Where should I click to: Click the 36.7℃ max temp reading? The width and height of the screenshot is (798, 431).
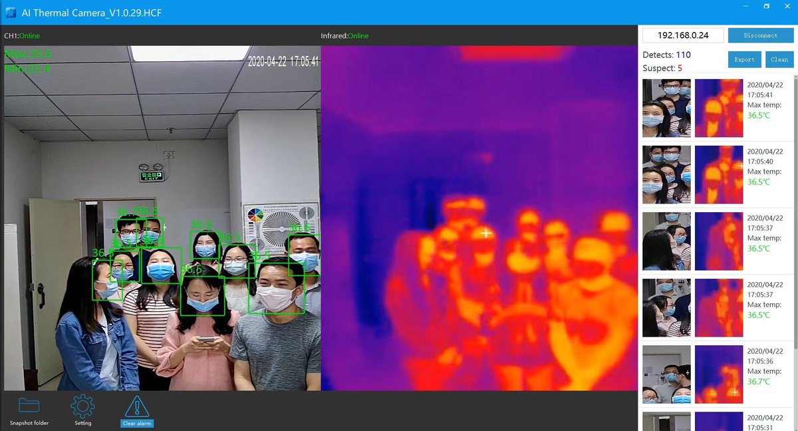759,381
